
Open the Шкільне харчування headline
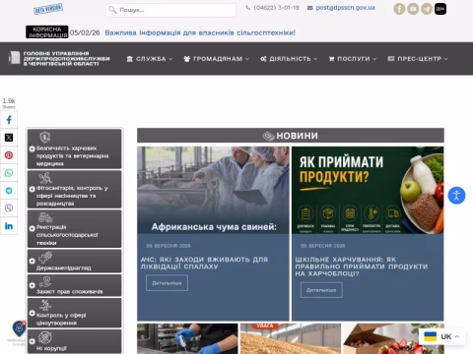(362, 266)
